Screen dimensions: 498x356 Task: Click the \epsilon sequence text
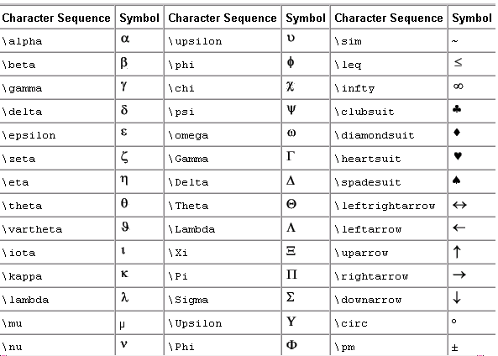(29, 136)
